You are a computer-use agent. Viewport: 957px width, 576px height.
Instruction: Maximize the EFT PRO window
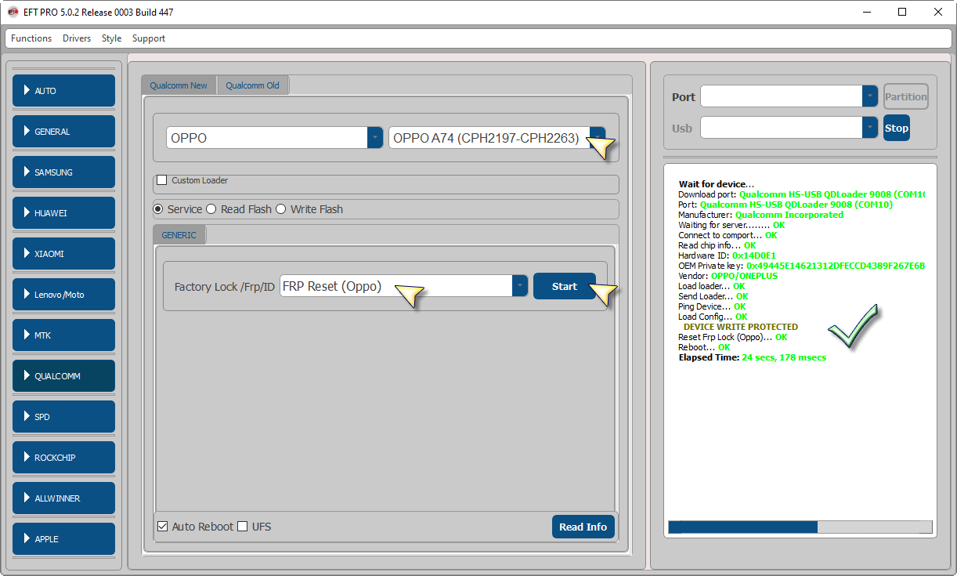click(x=902, y=12)
